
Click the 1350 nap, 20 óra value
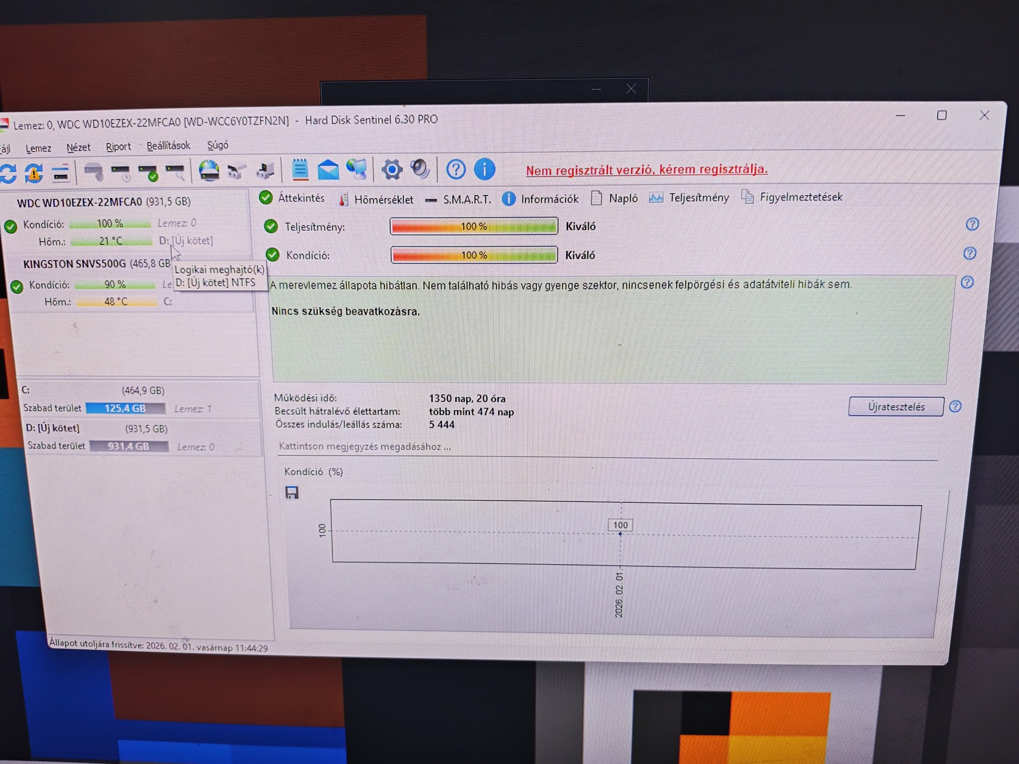467,398
